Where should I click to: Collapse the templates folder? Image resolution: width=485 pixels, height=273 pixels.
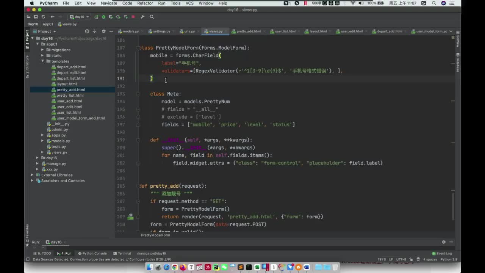[x=42, y=61]
